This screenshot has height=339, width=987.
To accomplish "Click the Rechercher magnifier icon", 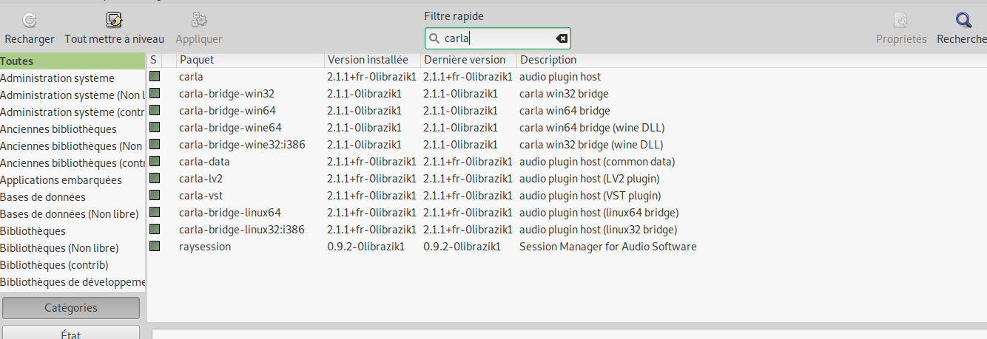I will (x=963, y=21).
